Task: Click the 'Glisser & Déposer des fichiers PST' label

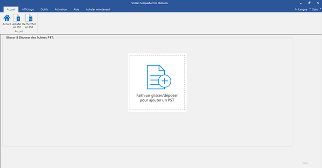Action: coord(30,38)
